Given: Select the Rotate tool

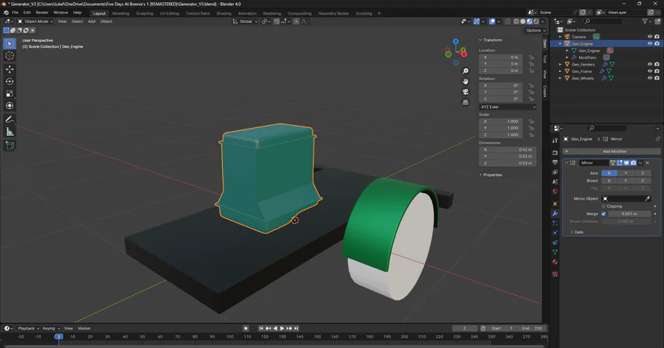Looking at the screenshot, I should (10, 81).
